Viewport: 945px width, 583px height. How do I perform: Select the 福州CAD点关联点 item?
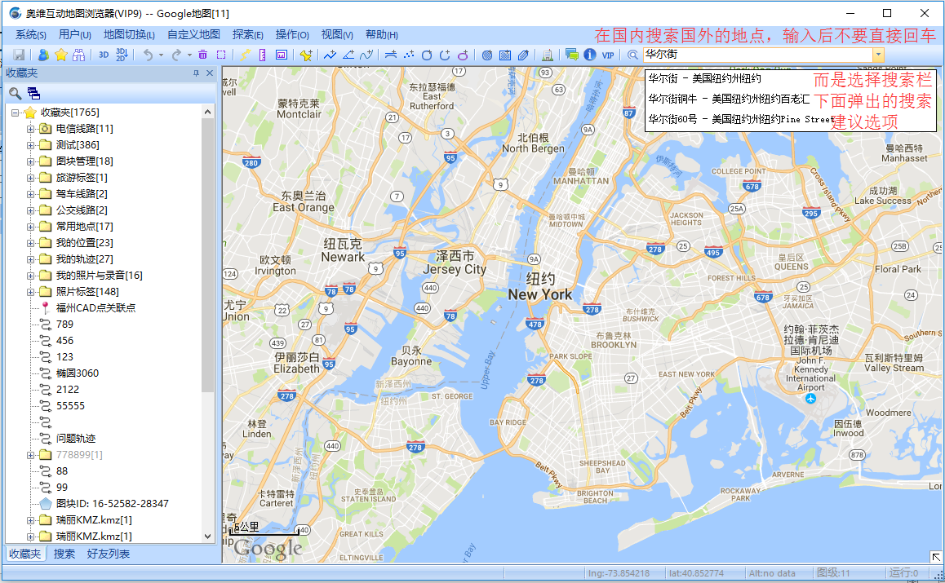point(95,307)
